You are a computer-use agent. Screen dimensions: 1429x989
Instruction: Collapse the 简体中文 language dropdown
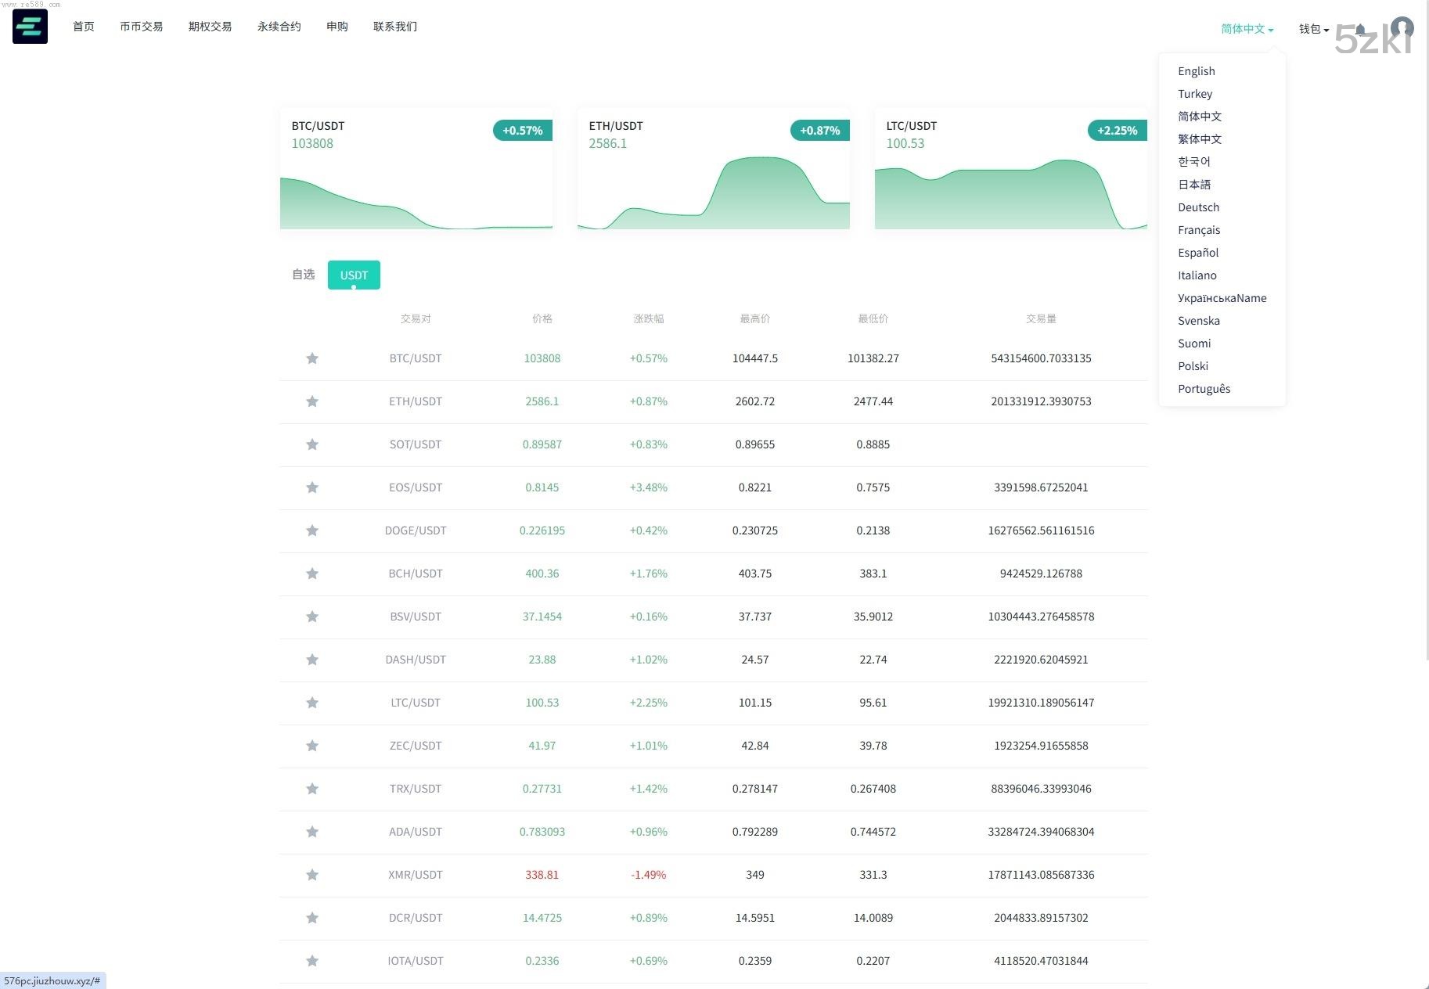pos(1247,29)
